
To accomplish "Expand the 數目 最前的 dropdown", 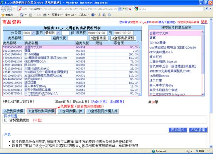I will tap(51, 33).
